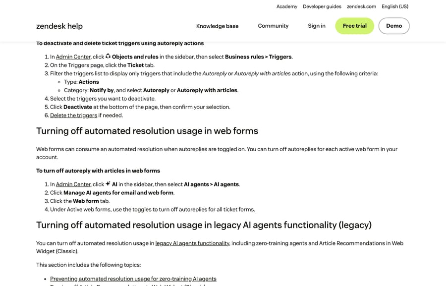This screenshot has width=446, height=286.
Task: Click 'This section includes the following topics:' text
Action: point(89,265)
